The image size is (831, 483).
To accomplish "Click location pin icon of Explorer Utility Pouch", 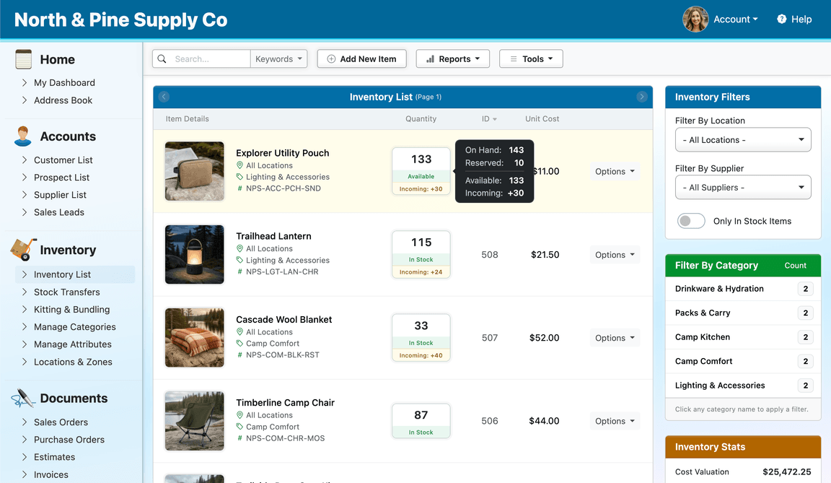I will (x=239, y=165).
